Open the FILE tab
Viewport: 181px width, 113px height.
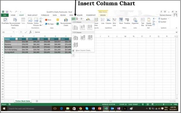click(5, 15)
